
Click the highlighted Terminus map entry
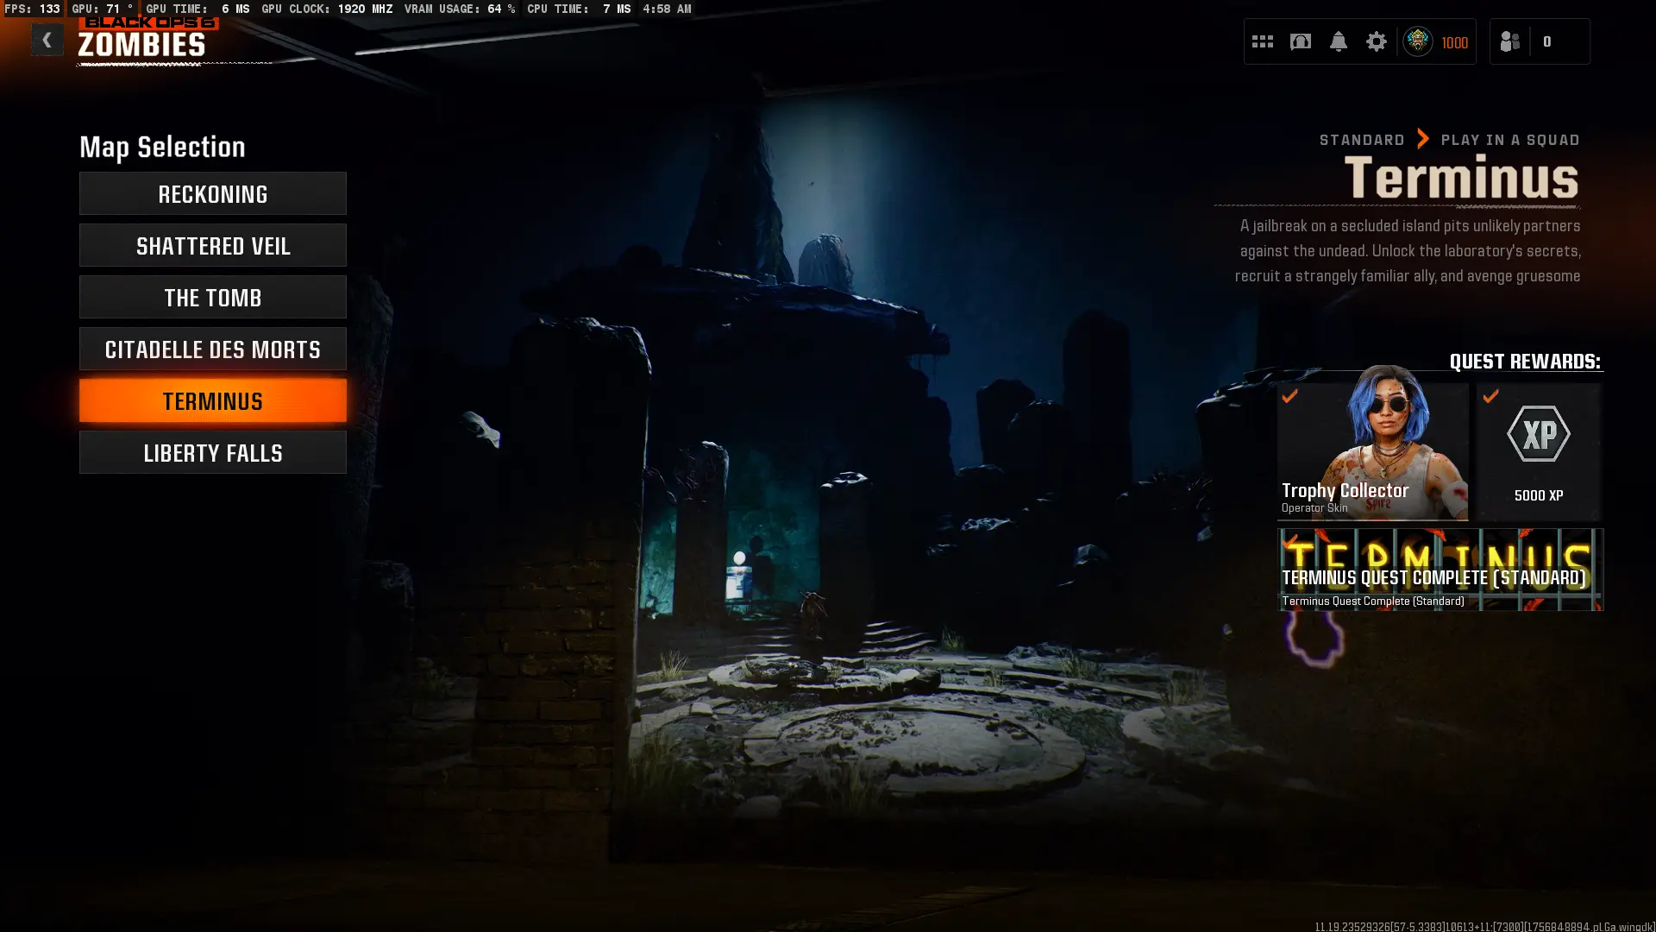212,401
